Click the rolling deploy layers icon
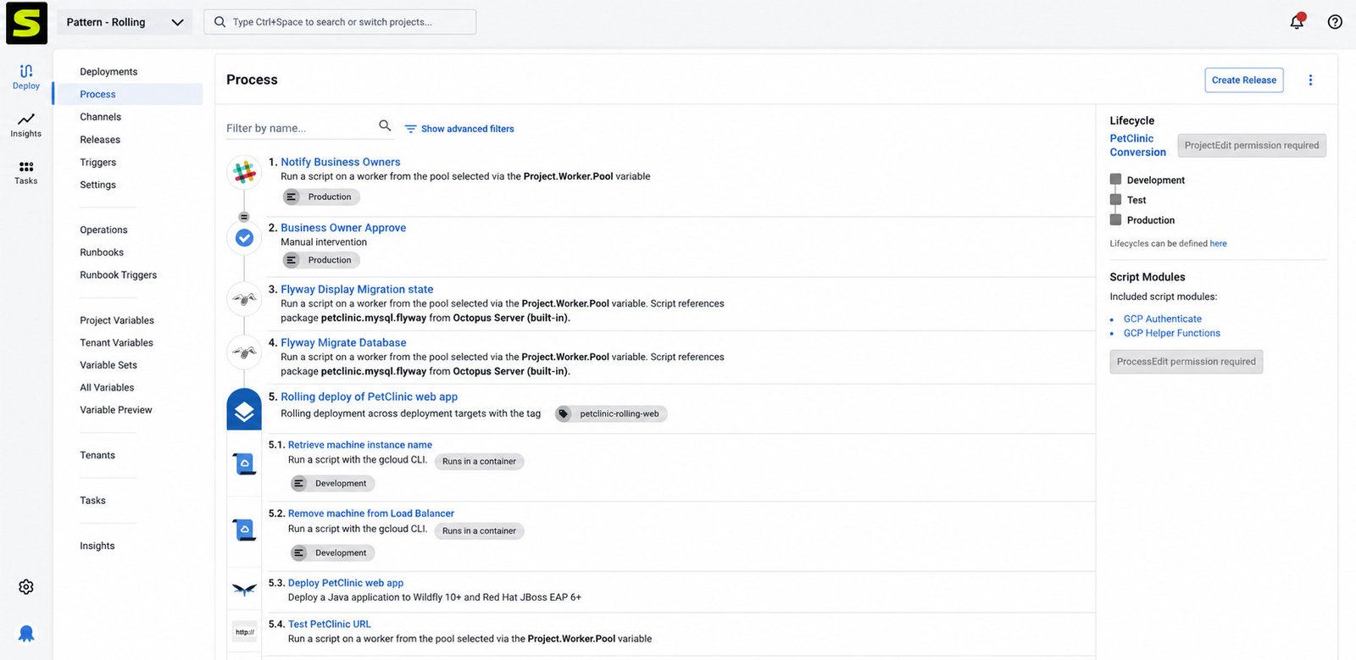Viewport: 1356px width, 660px height. [x=244, y=410]
